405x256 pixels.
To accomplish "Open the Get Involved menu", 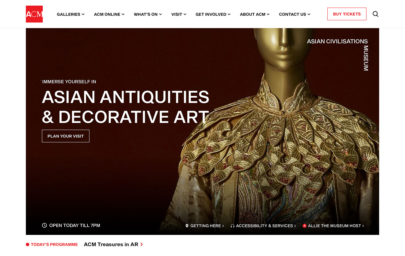I will [x=213, y=14].
